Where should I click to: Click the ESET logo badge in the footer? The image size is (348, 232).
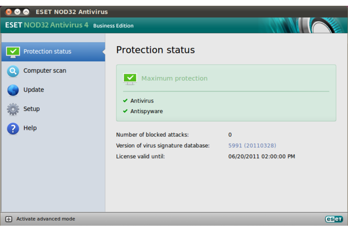334,219
